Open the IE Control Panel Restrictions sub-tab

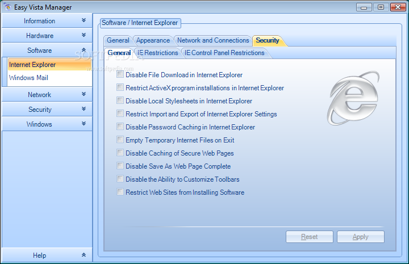tap(224, 53)
